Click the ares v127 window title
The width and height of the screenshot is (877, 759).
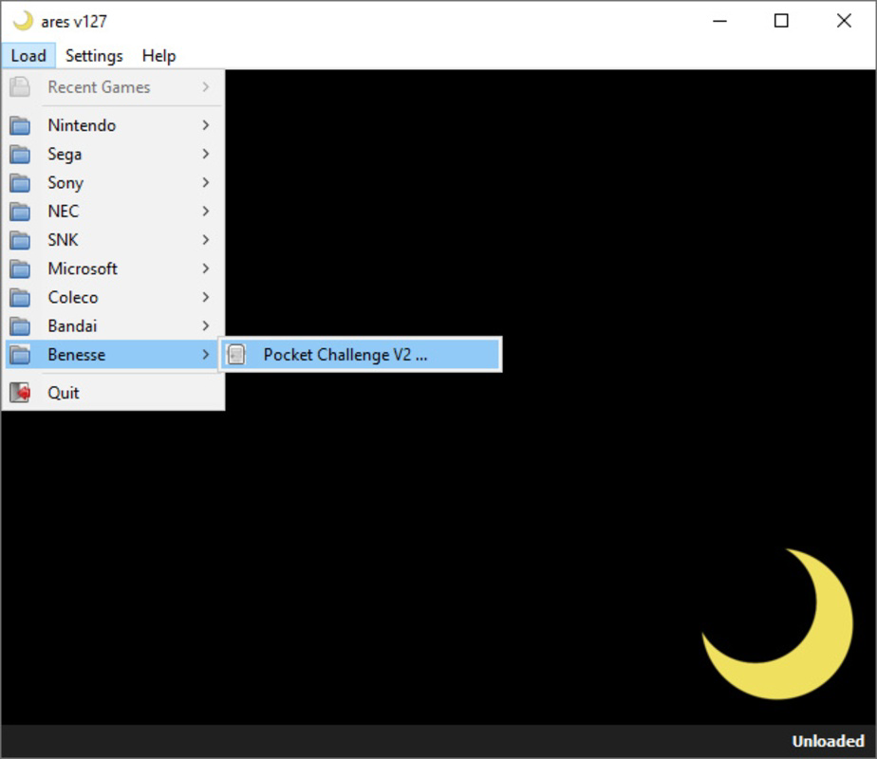[x=74, y=22]
